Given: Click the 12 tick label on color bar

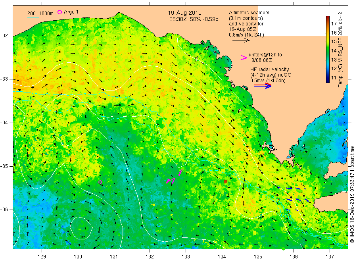Looking at the screenshot, I should [x=334, y=69].
